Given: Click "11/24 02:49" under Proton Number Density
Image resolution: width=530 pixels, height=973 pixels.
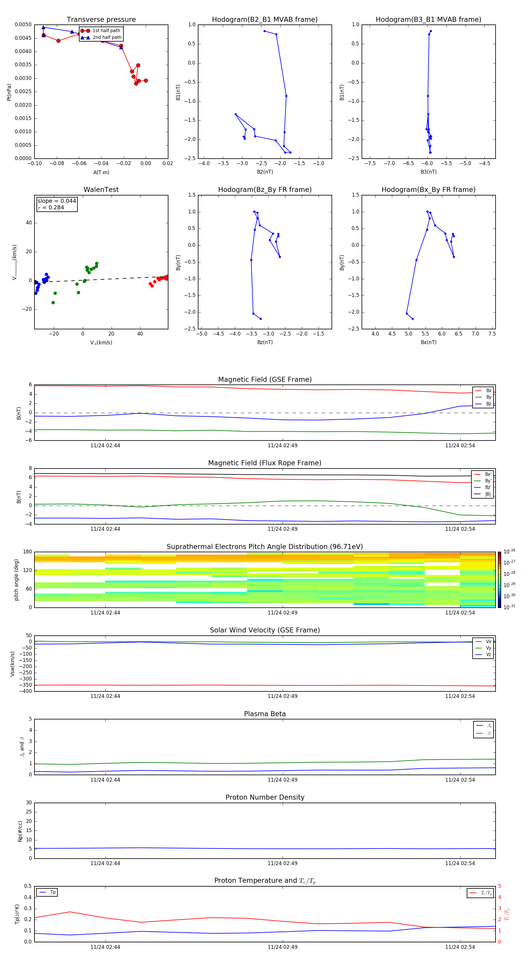Looking at the screenshot, I should (x=283, y=863).
